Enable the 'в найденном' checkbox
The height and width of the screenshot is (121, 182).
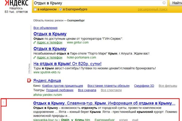[x=35, y=9]
